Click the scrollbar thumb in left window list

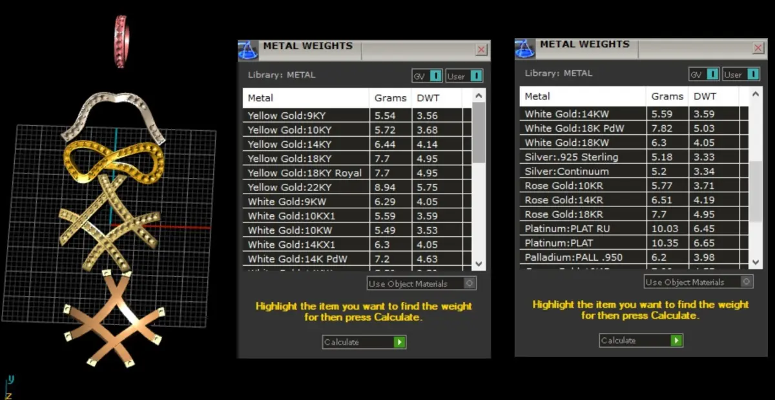479,132
